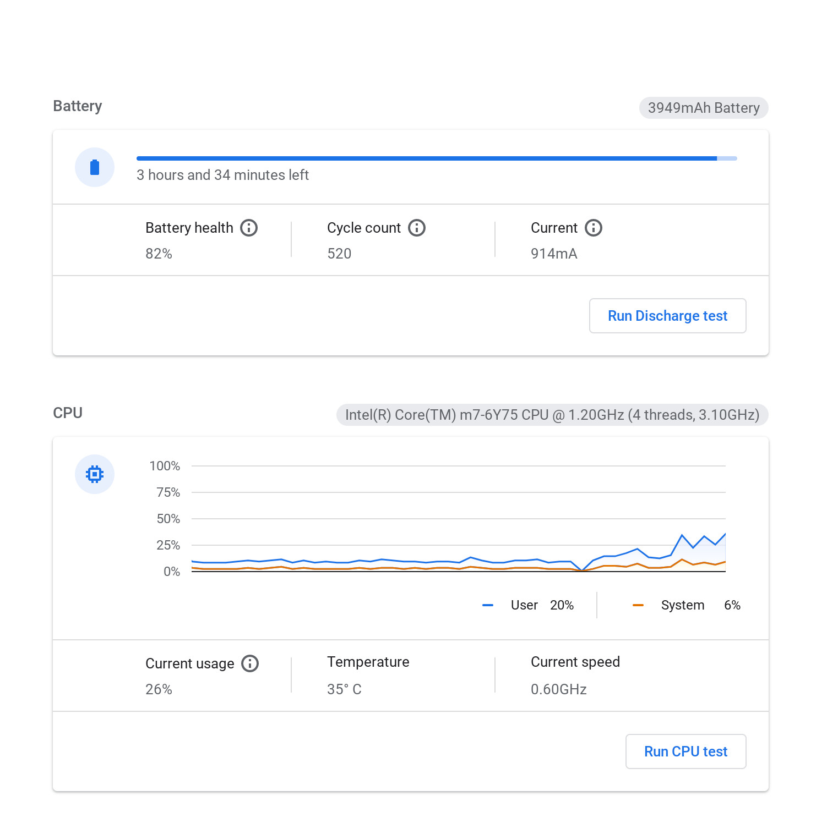Click the orange System legend marker
The height and width of the screenshot is (823, 838).
coord(638,605)
